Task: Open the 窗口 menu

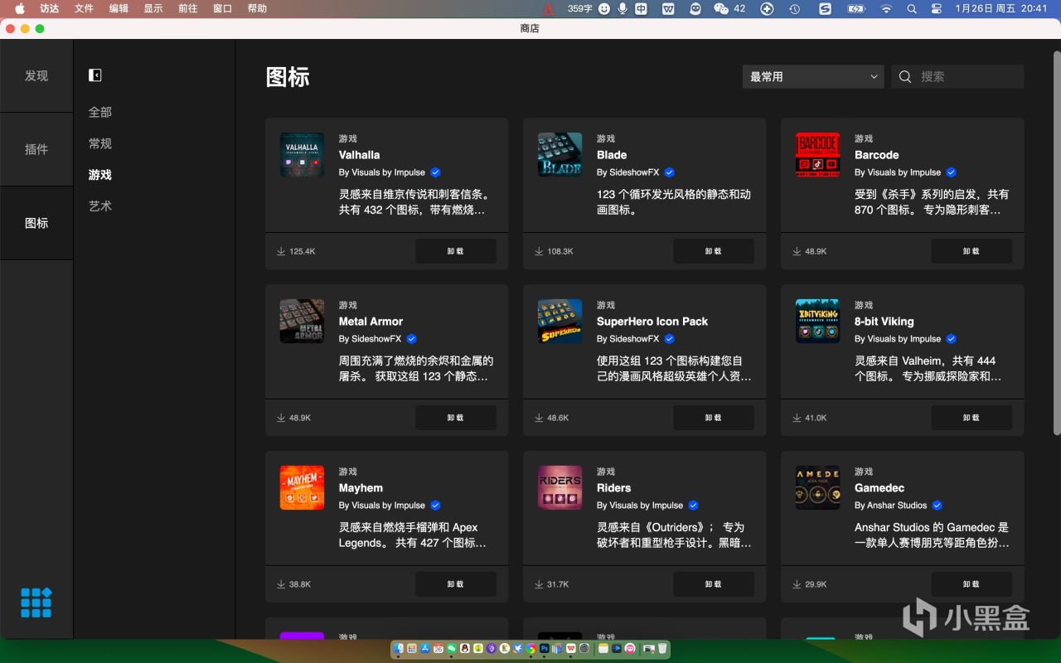Action: (222, 8)
